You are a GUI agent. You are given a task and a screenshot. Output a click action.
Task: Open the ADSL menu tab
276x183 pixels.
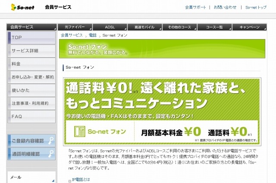point(110,27)
